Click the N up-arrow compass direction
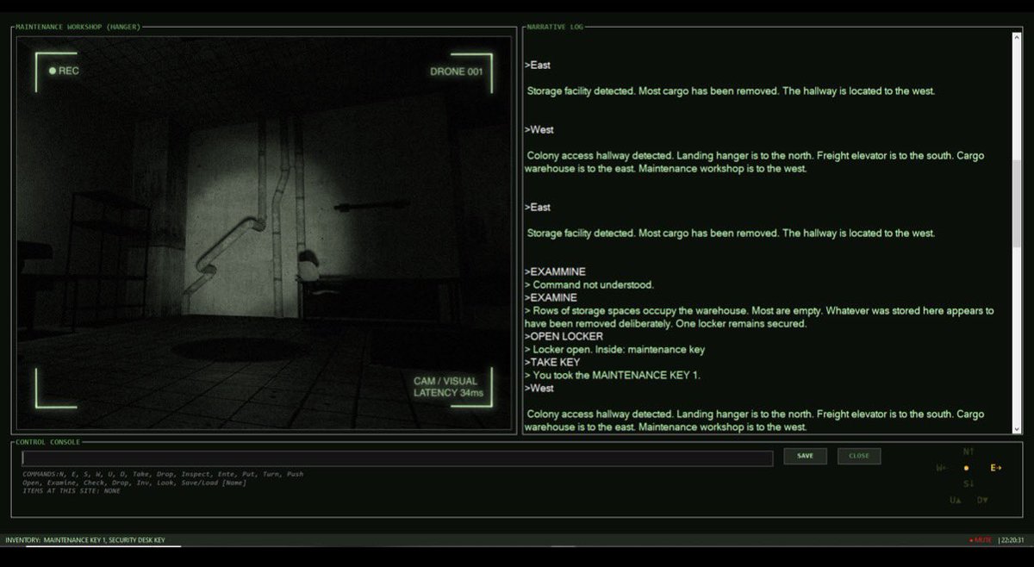Viewport: 1034px width, 567px height. 968,452
